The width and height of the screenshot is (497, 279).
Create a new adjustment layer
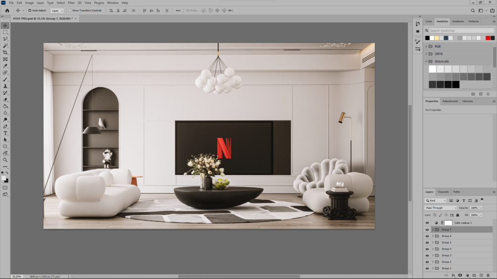click(467, 275)
